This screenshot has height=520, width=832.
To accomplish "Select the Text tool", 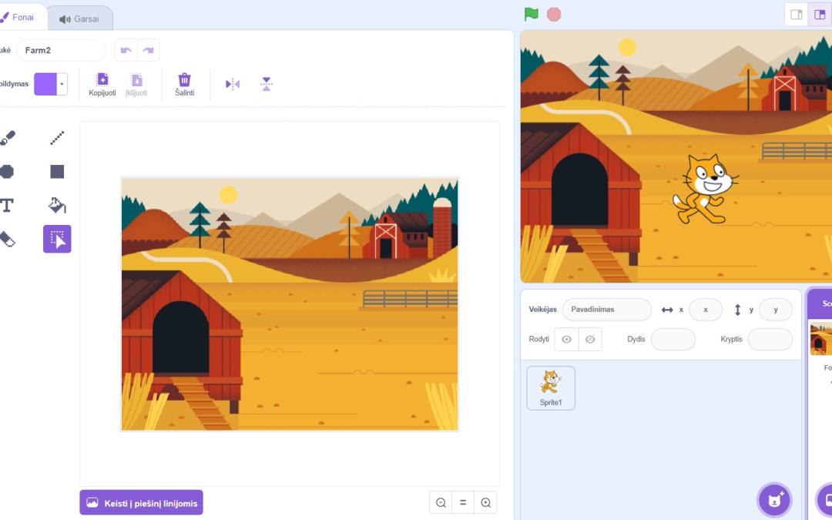I will (x=6, y=206).
